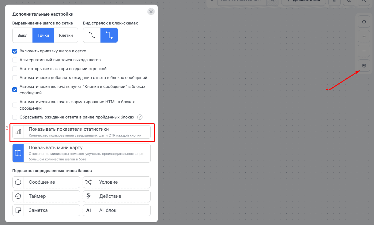Enable 'Альтернативный вид точек выхода шагов'

(x=15, y=60)
